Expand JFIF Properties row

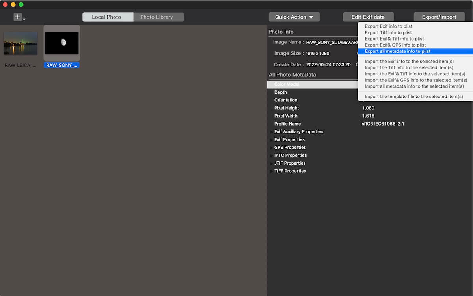[271, 163]
